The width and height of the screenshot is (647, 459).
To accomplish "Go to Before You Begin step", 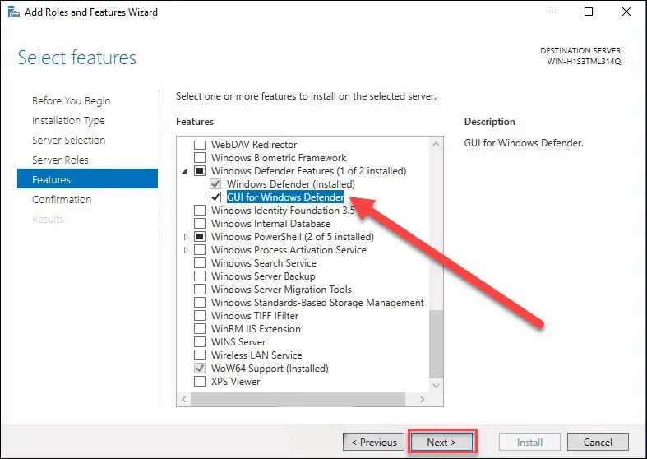I will (72, 100).
